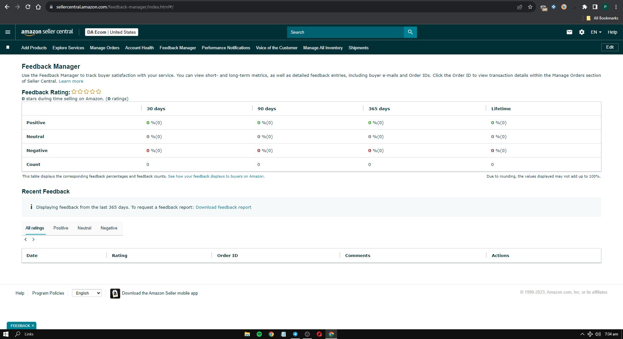Close the FEEDBACK widget with X
The height and width of the screenshot is (339, 623).
point(33,326)
